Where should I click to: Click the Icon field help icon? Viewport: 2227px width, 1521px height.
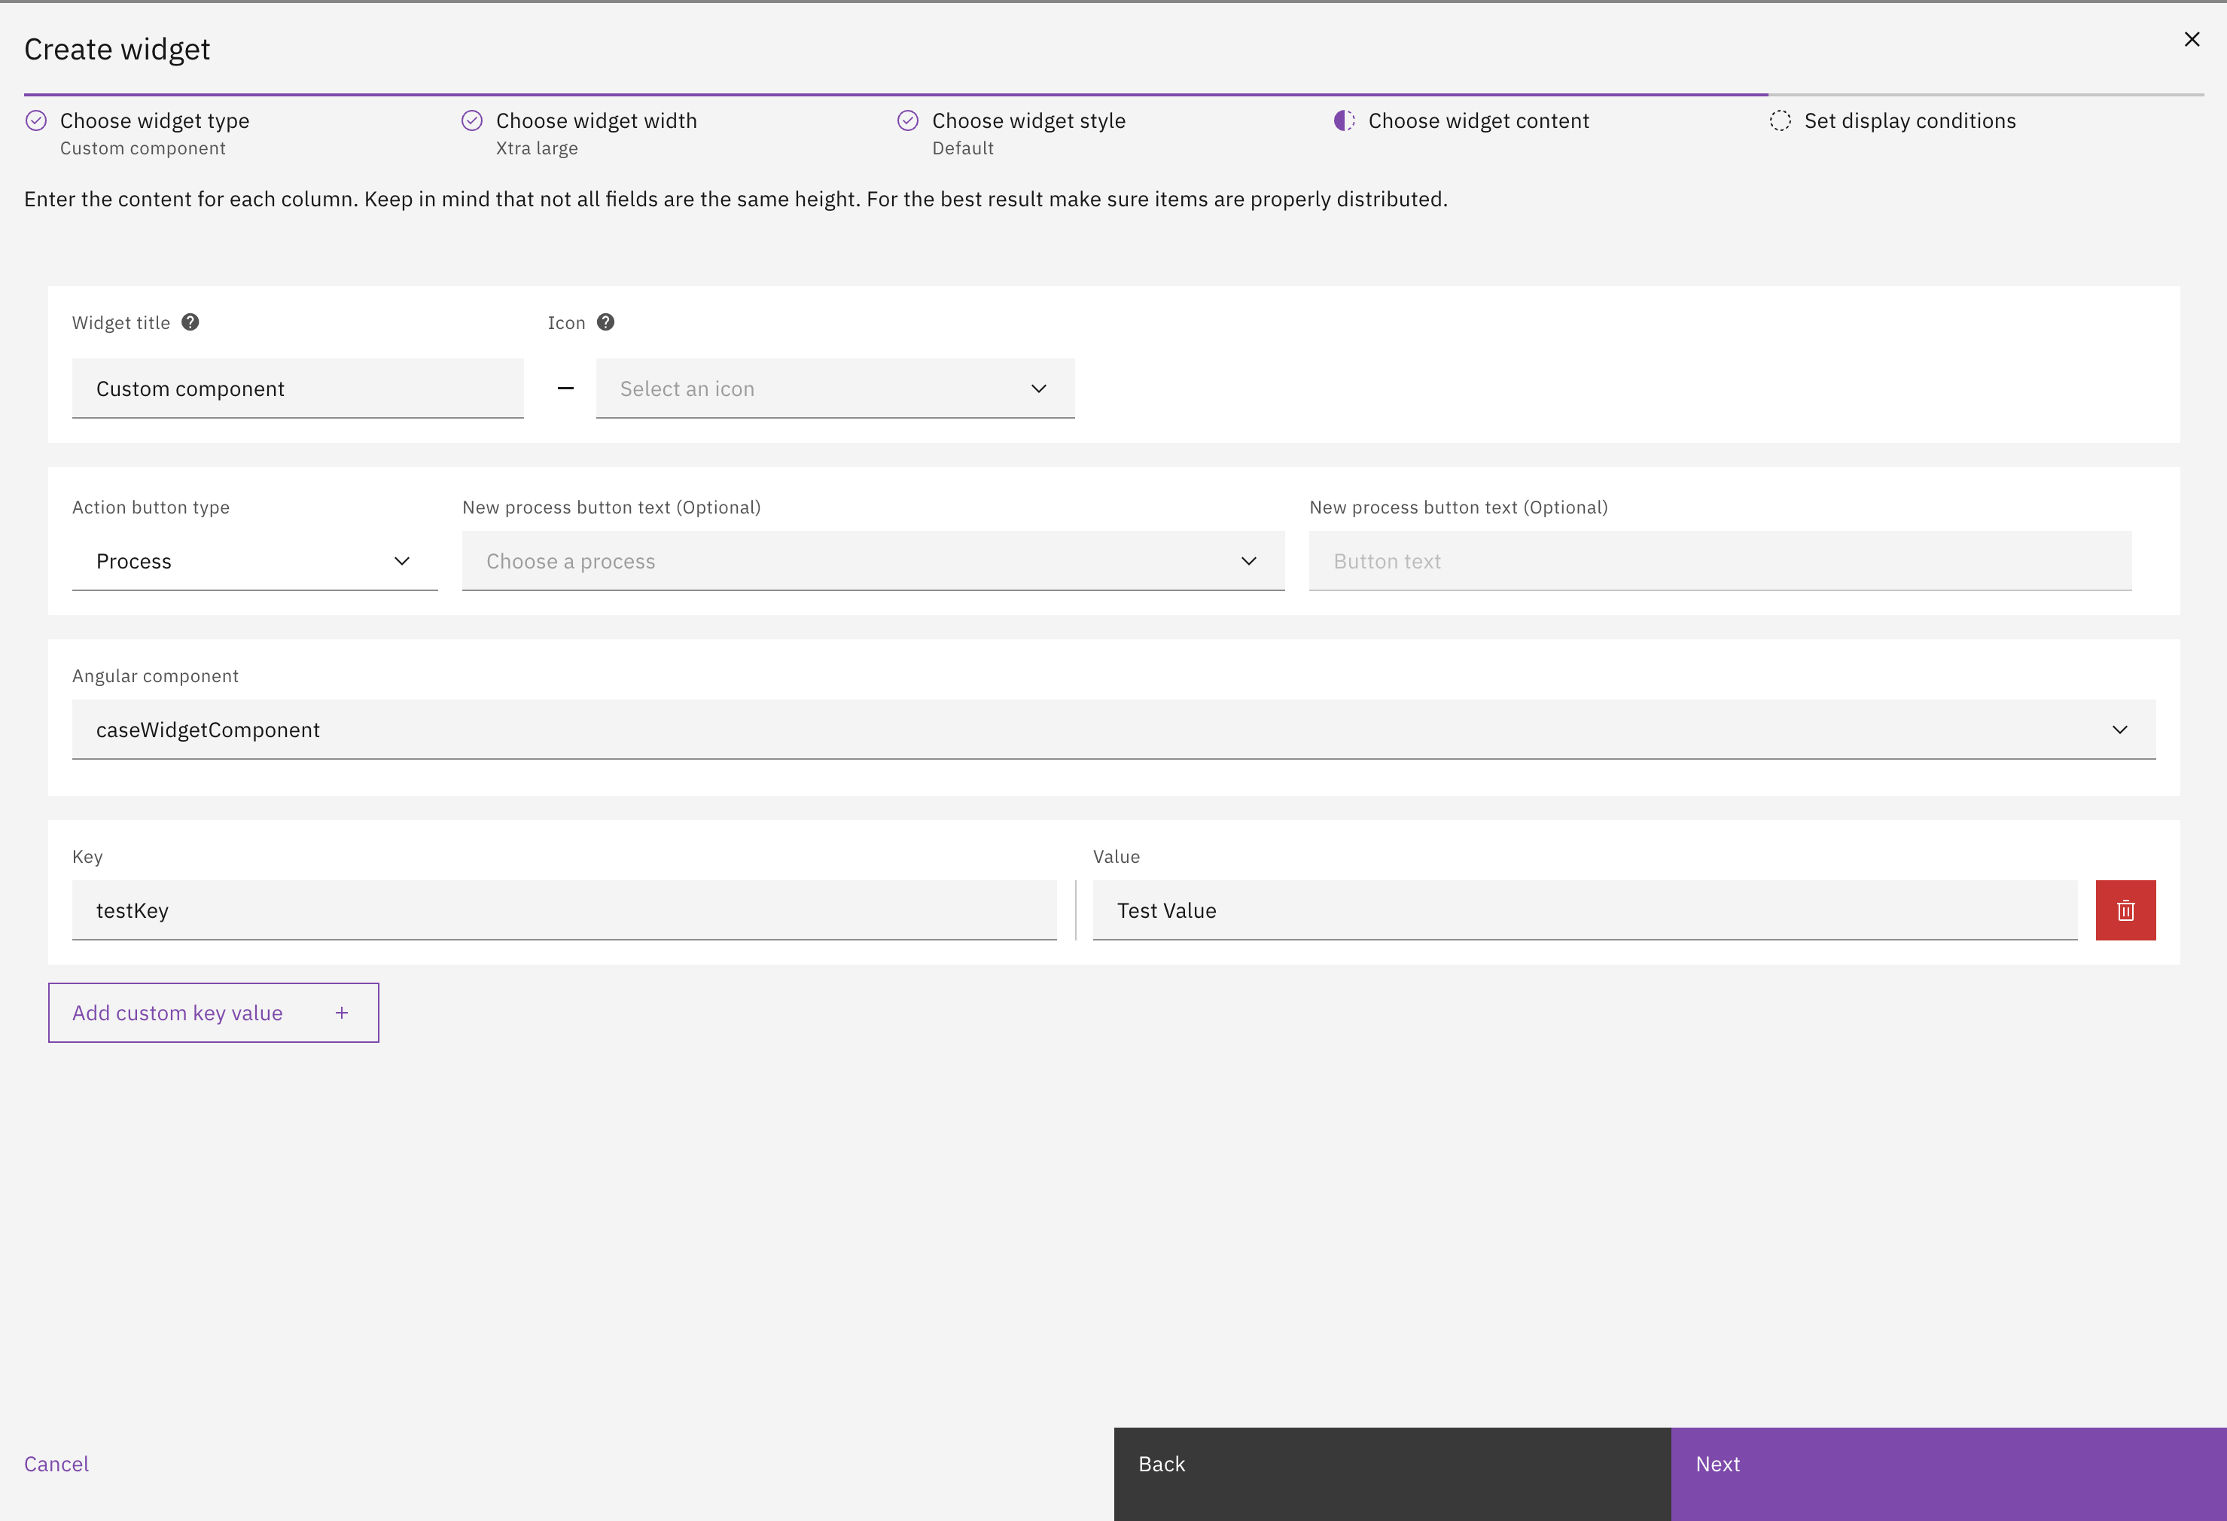605,322
